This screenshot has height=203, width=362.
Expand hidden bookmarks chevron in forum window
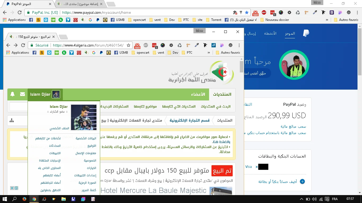click(209, 53)
